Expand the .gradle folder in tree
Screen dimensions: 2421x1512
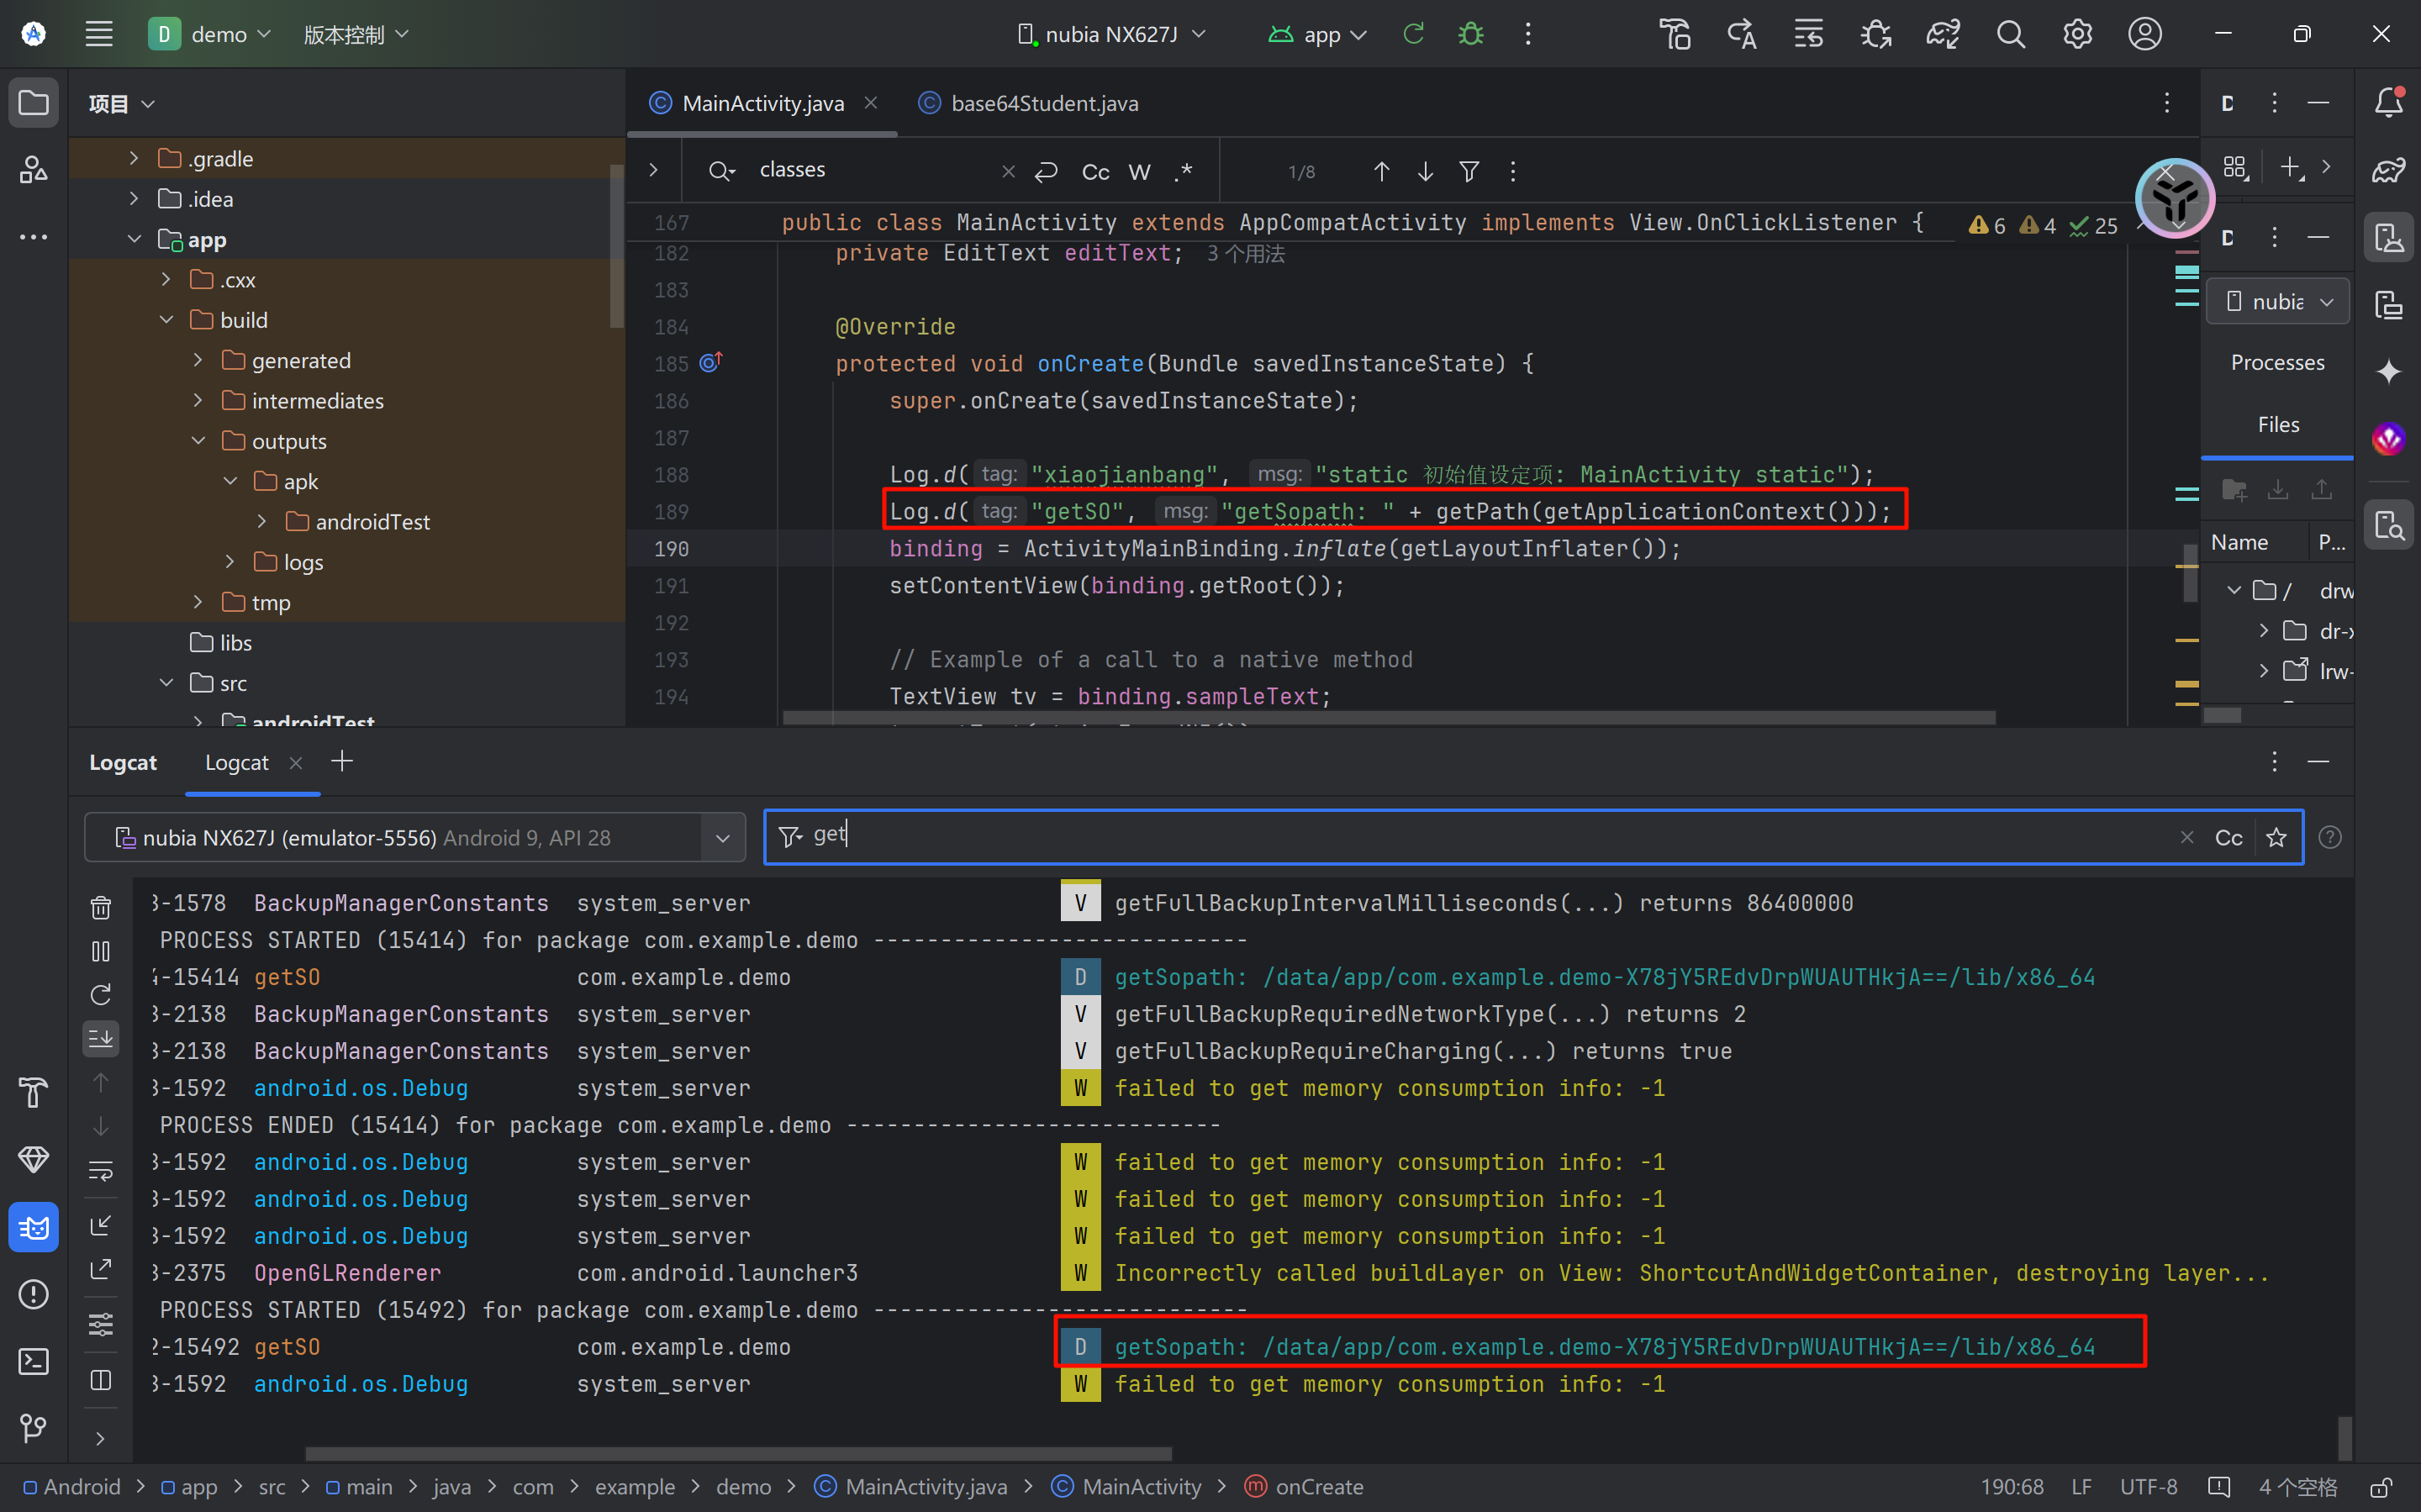(x=134, y=158)
